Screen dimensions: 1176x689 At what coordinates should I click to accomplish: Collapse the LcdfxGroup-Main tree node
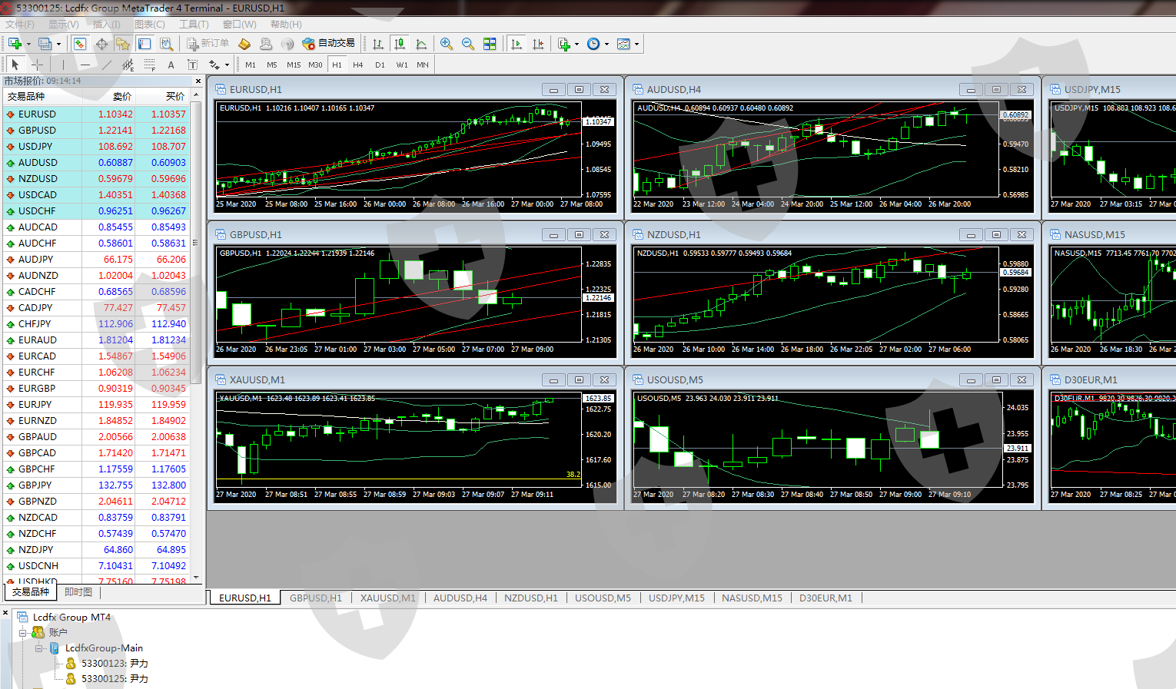[x=38, y=648]
